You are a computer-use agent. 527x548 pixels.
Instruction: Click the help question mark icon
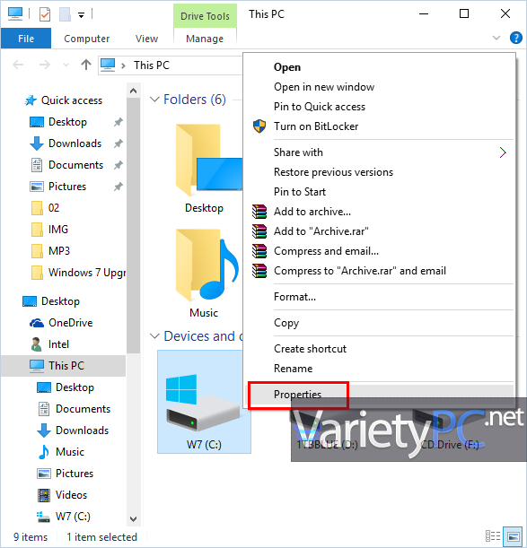[516, 38]
